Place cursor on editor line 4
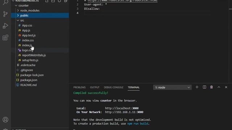The height and width of the screenshot is (130, 232). click(x=147, y=13)
